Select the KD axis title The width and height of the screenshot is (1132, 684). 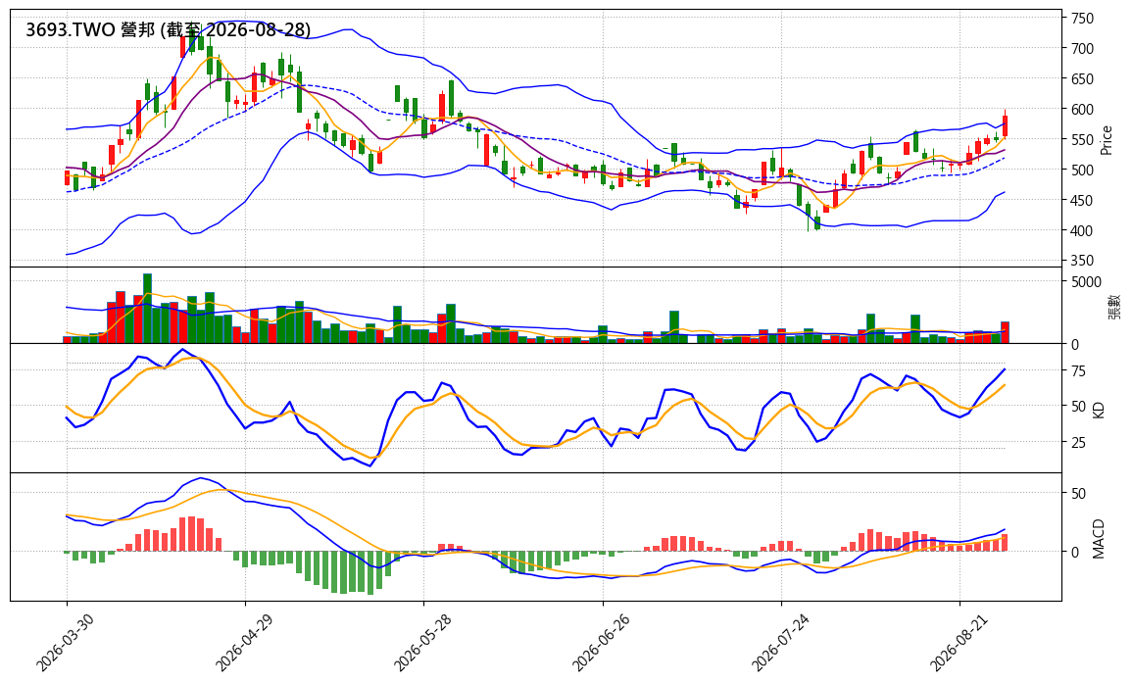pos(1099,409)
